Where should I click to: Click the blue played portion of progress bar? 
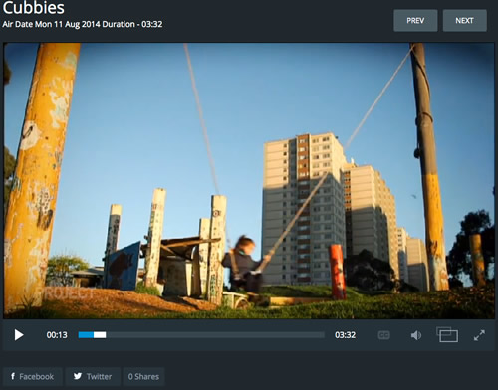pyautogui.click(x=86, y=335)
